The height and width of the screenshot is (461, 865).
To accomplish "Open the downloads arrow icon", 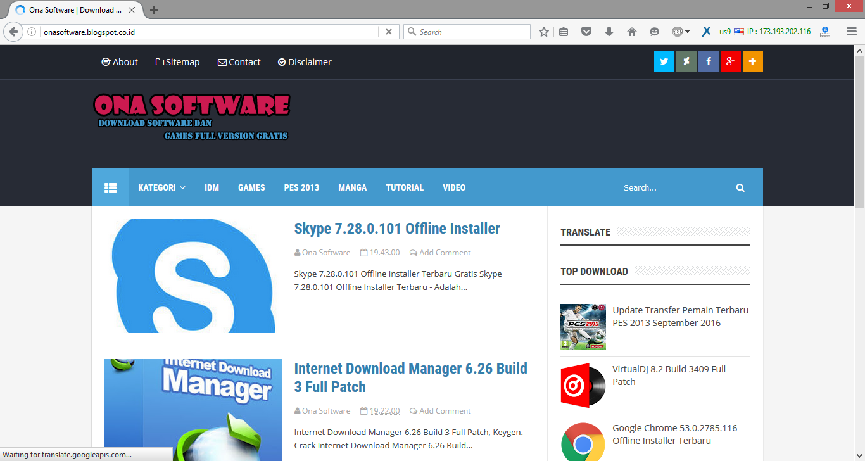I will (x=609, y=32).
